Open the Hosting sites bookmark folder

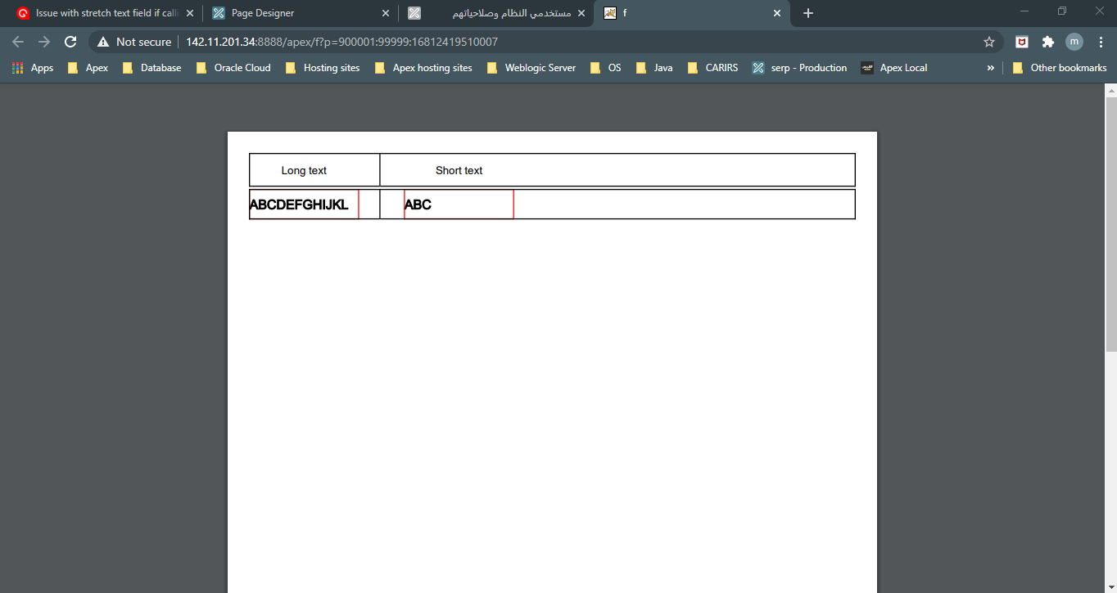323,68
